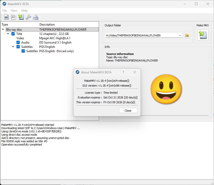
Task: Collapse the Title tree node
Action: click(8, 34)
